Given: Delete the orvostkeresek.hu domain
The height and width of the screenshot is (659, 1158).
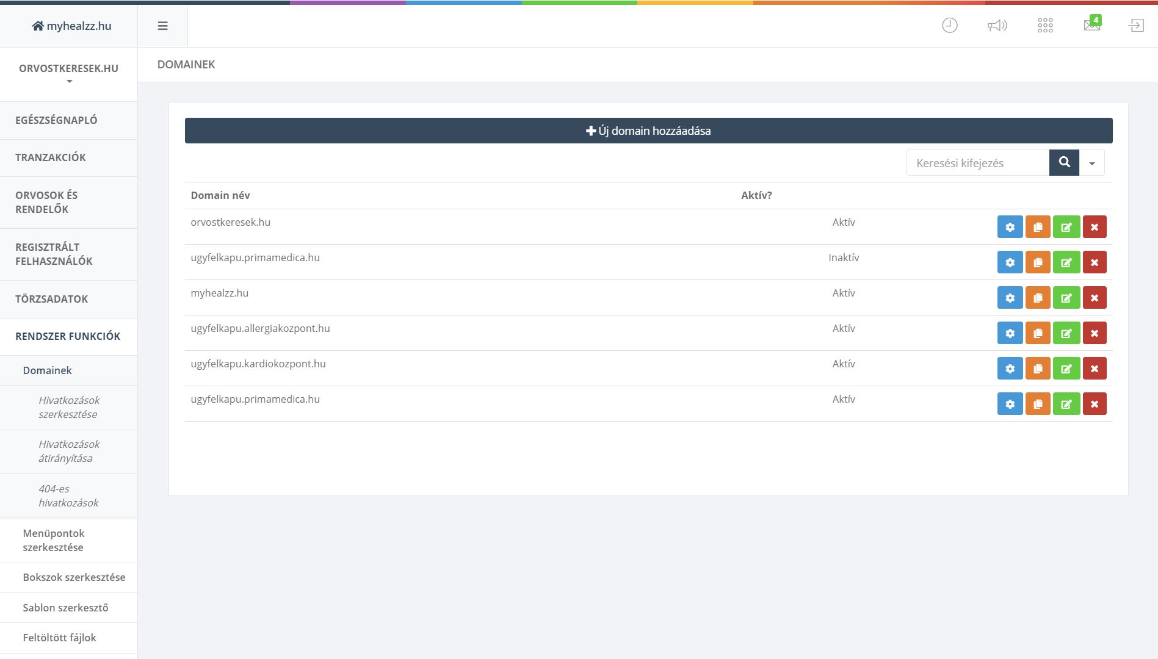Looking at the screenshot, I should 1095,227.
